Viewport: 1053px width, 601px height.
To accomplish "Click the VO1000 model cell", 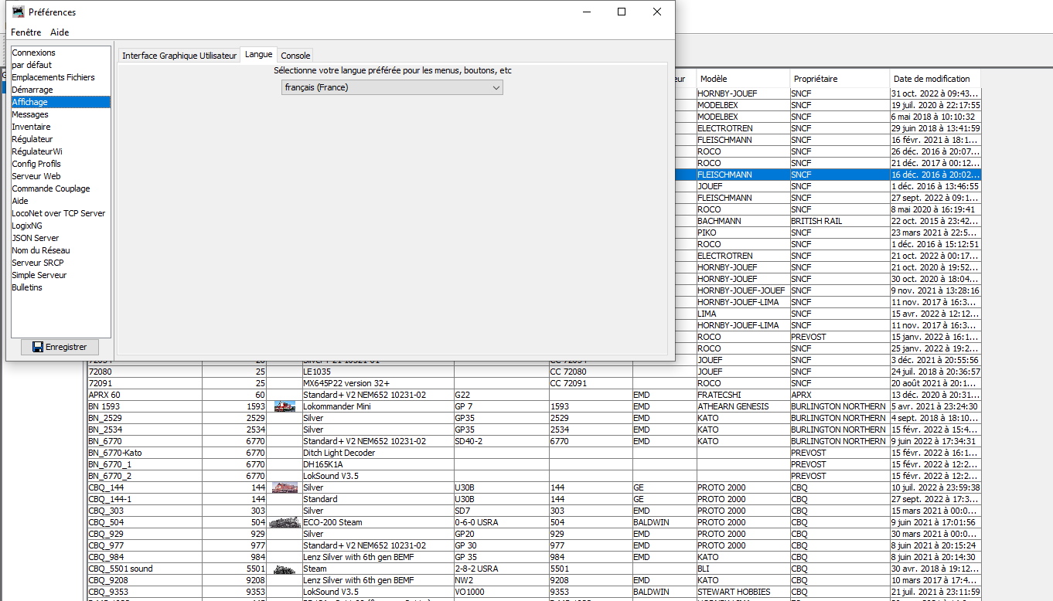I will click(x=501, y=592).
